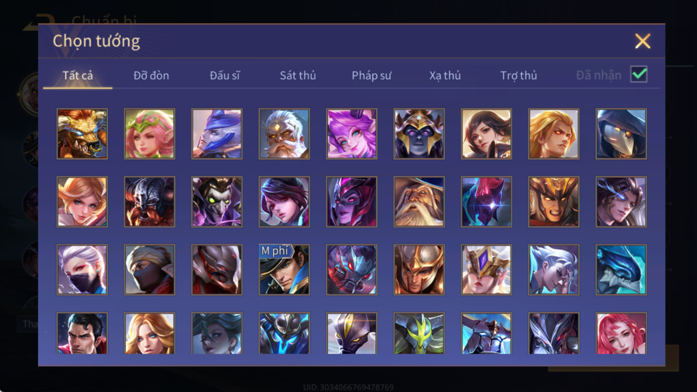The width and height of the screenshot is (697, 392).
Task: Pick the pink-haired flower crown hero
Action: 149,134
